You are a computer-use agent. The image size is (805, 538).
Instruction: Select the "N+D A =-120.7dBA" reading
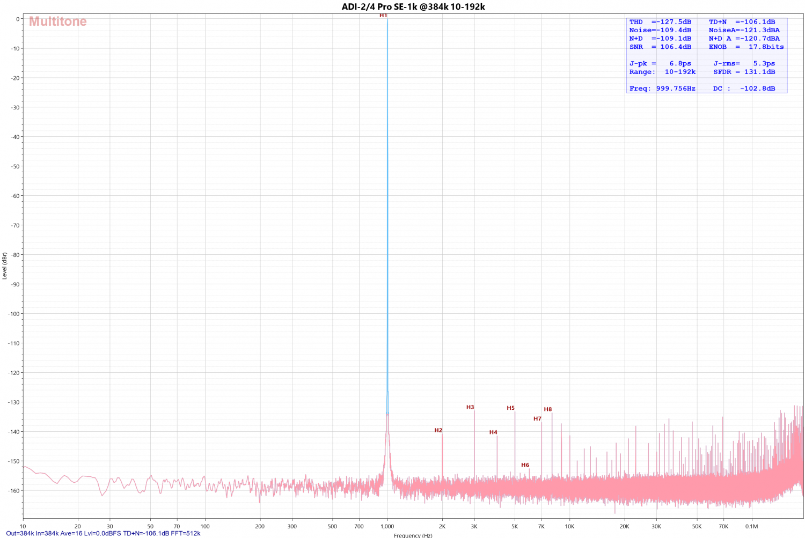(x=744, y=39)
